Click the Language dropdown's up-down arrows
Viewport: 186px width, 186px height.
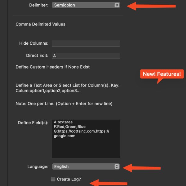click(117, 166)
